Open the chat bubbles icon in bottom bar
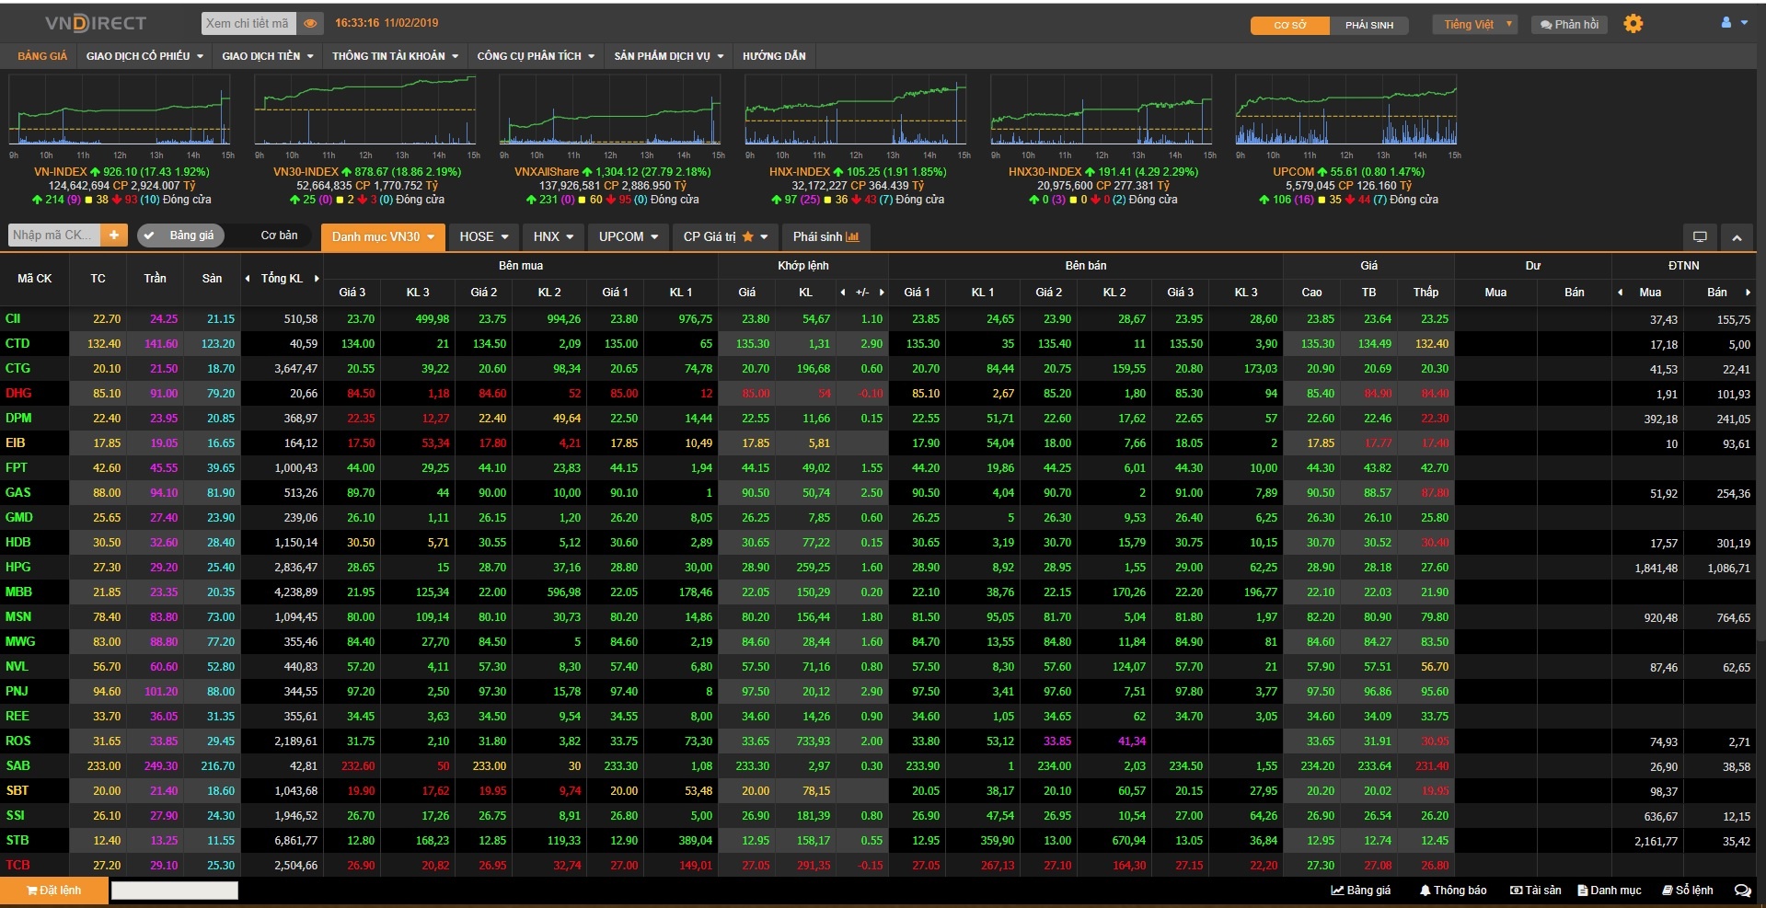Viewport: 1766px width, 908px height. click(1742, 891)
